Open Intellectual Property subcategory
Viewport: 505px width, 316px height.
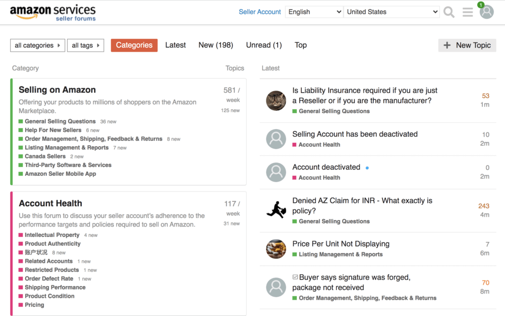[x=52, y=235]
